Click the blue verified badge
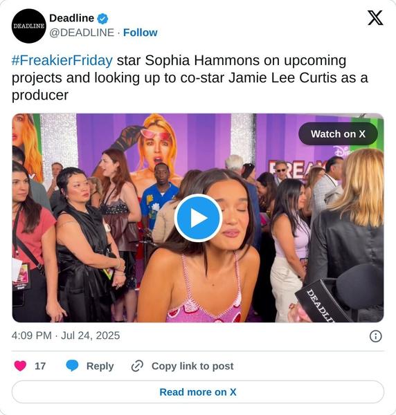Image resolution: width=396 pixels, height=415 pixels. pos(102,19)
